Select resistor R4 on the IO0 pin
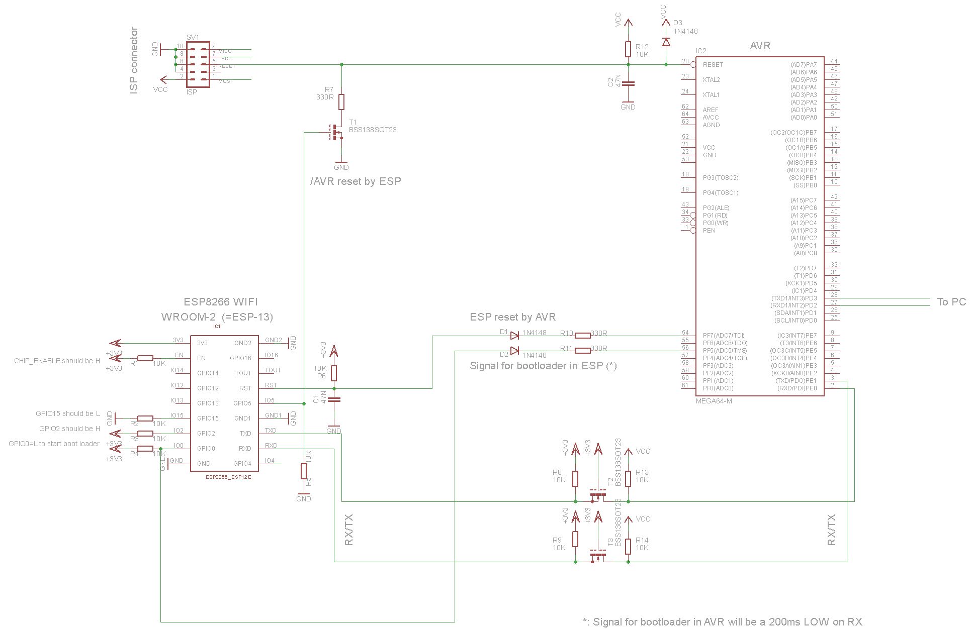Image resolution: width=971 pixels, height=629 pixels. 145,448
